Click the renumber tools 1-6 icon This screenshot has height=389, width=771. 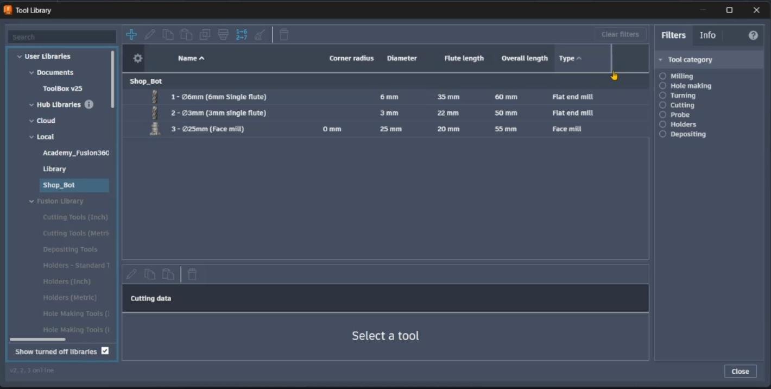point(242,35)
